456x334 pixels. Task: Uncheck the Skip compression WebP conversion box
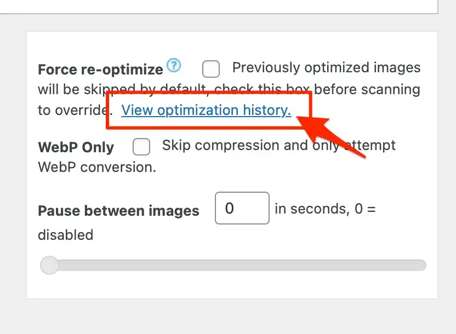(141, 147)
